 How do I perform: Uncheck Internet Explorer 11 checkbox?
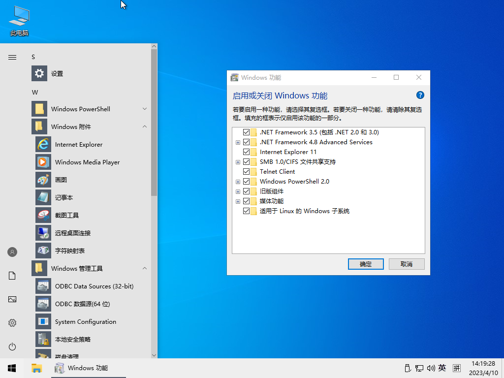[247, 152]
